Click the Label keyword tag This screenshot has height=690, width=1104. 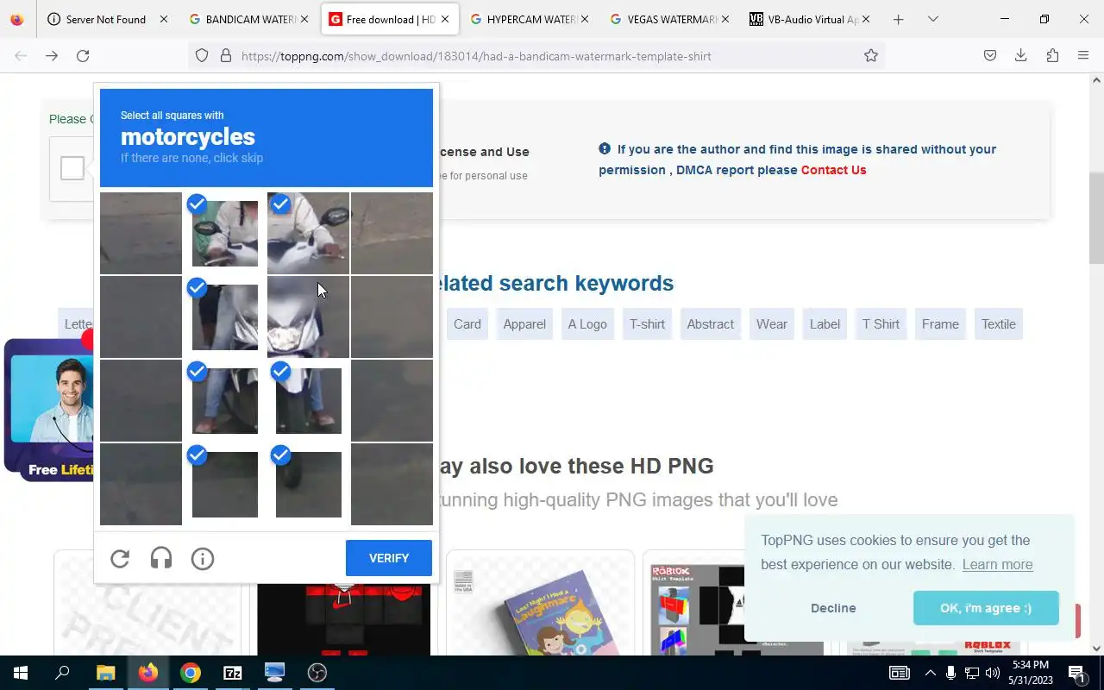pos(825,324)
